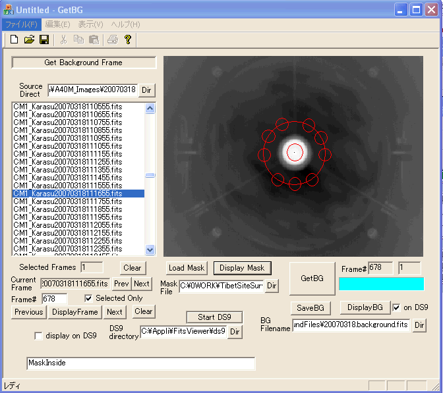Enable the display on DS9 checkbox
443x393 pixels.
pyautogui.click(x=38, y=336)
